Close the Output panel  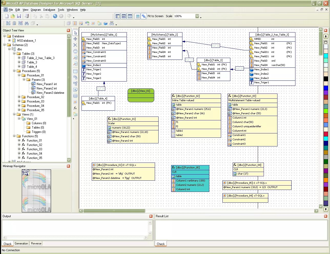click(x=151, y=216)
